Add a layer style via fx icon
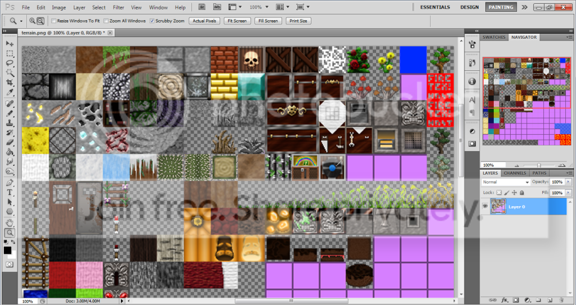The width and height of the screenshot is (576, 305). (x=505, y=300)
